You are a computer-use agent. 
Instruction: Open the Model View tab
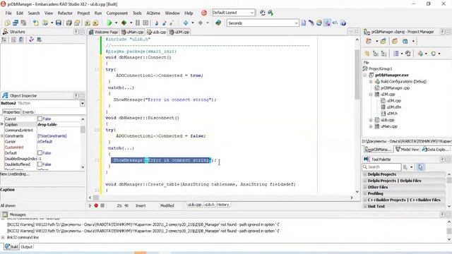click(x=407, y=150)
